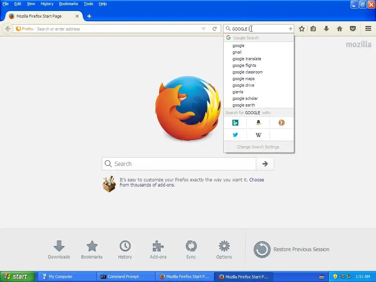
Task: Open a new tab with plus button
Action: click(89, 16)
